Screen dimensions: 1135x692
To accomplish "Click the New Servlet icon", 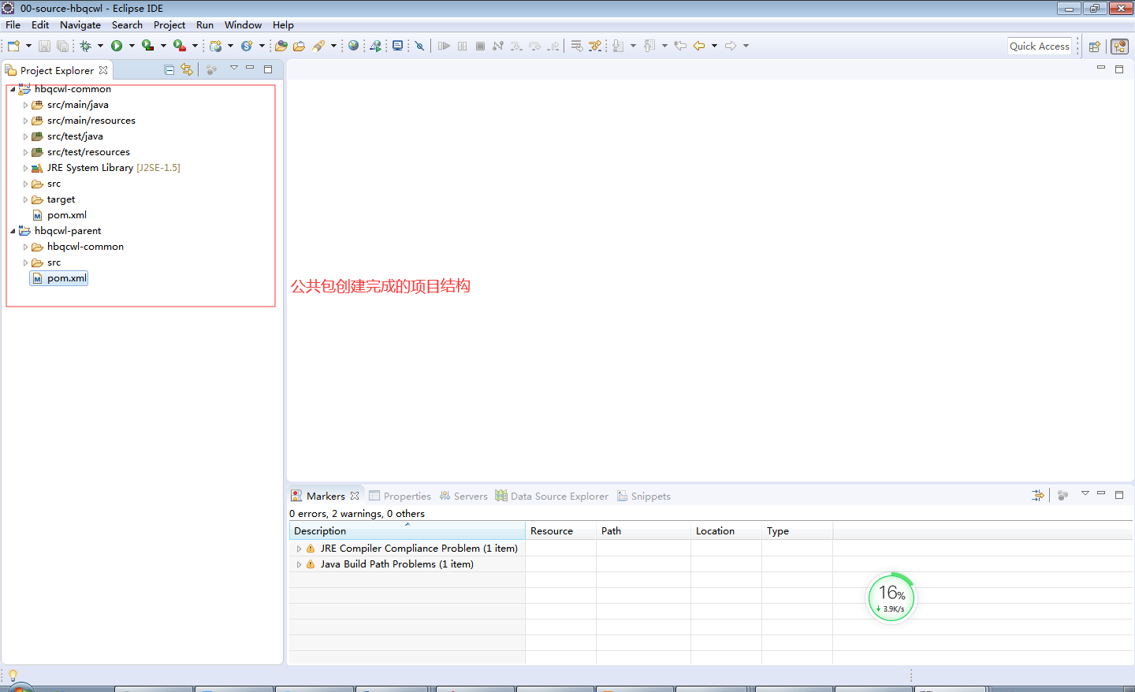I will coord(247,46).
